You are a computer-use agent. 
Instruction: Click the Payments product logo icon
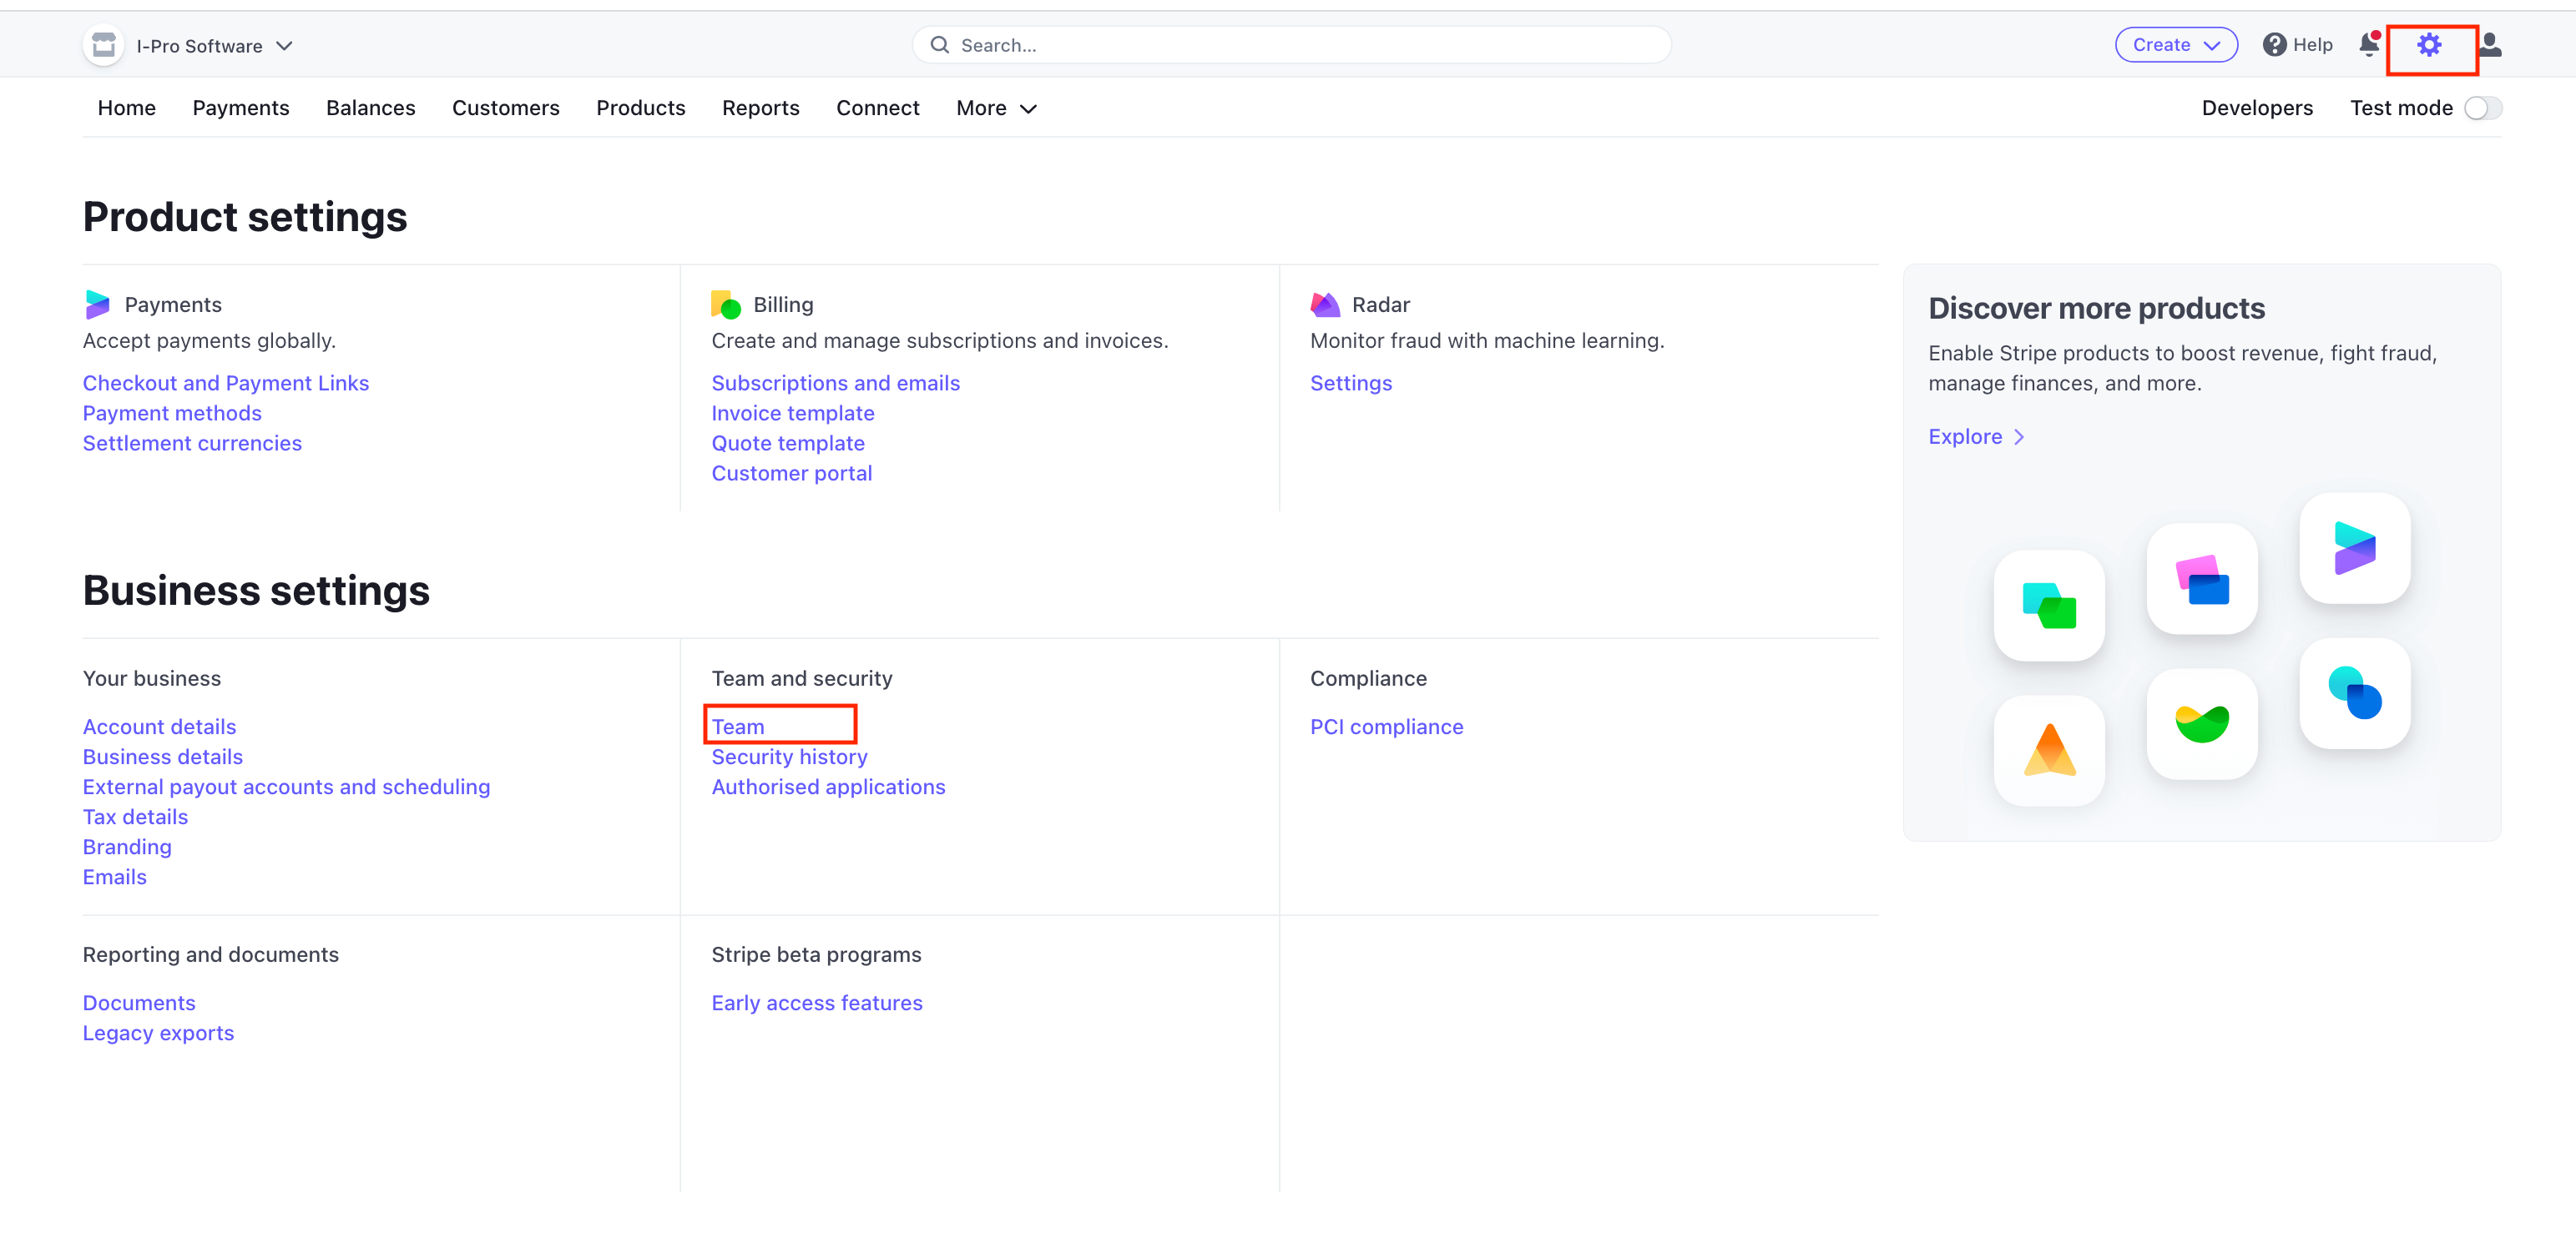coord(98,304)
